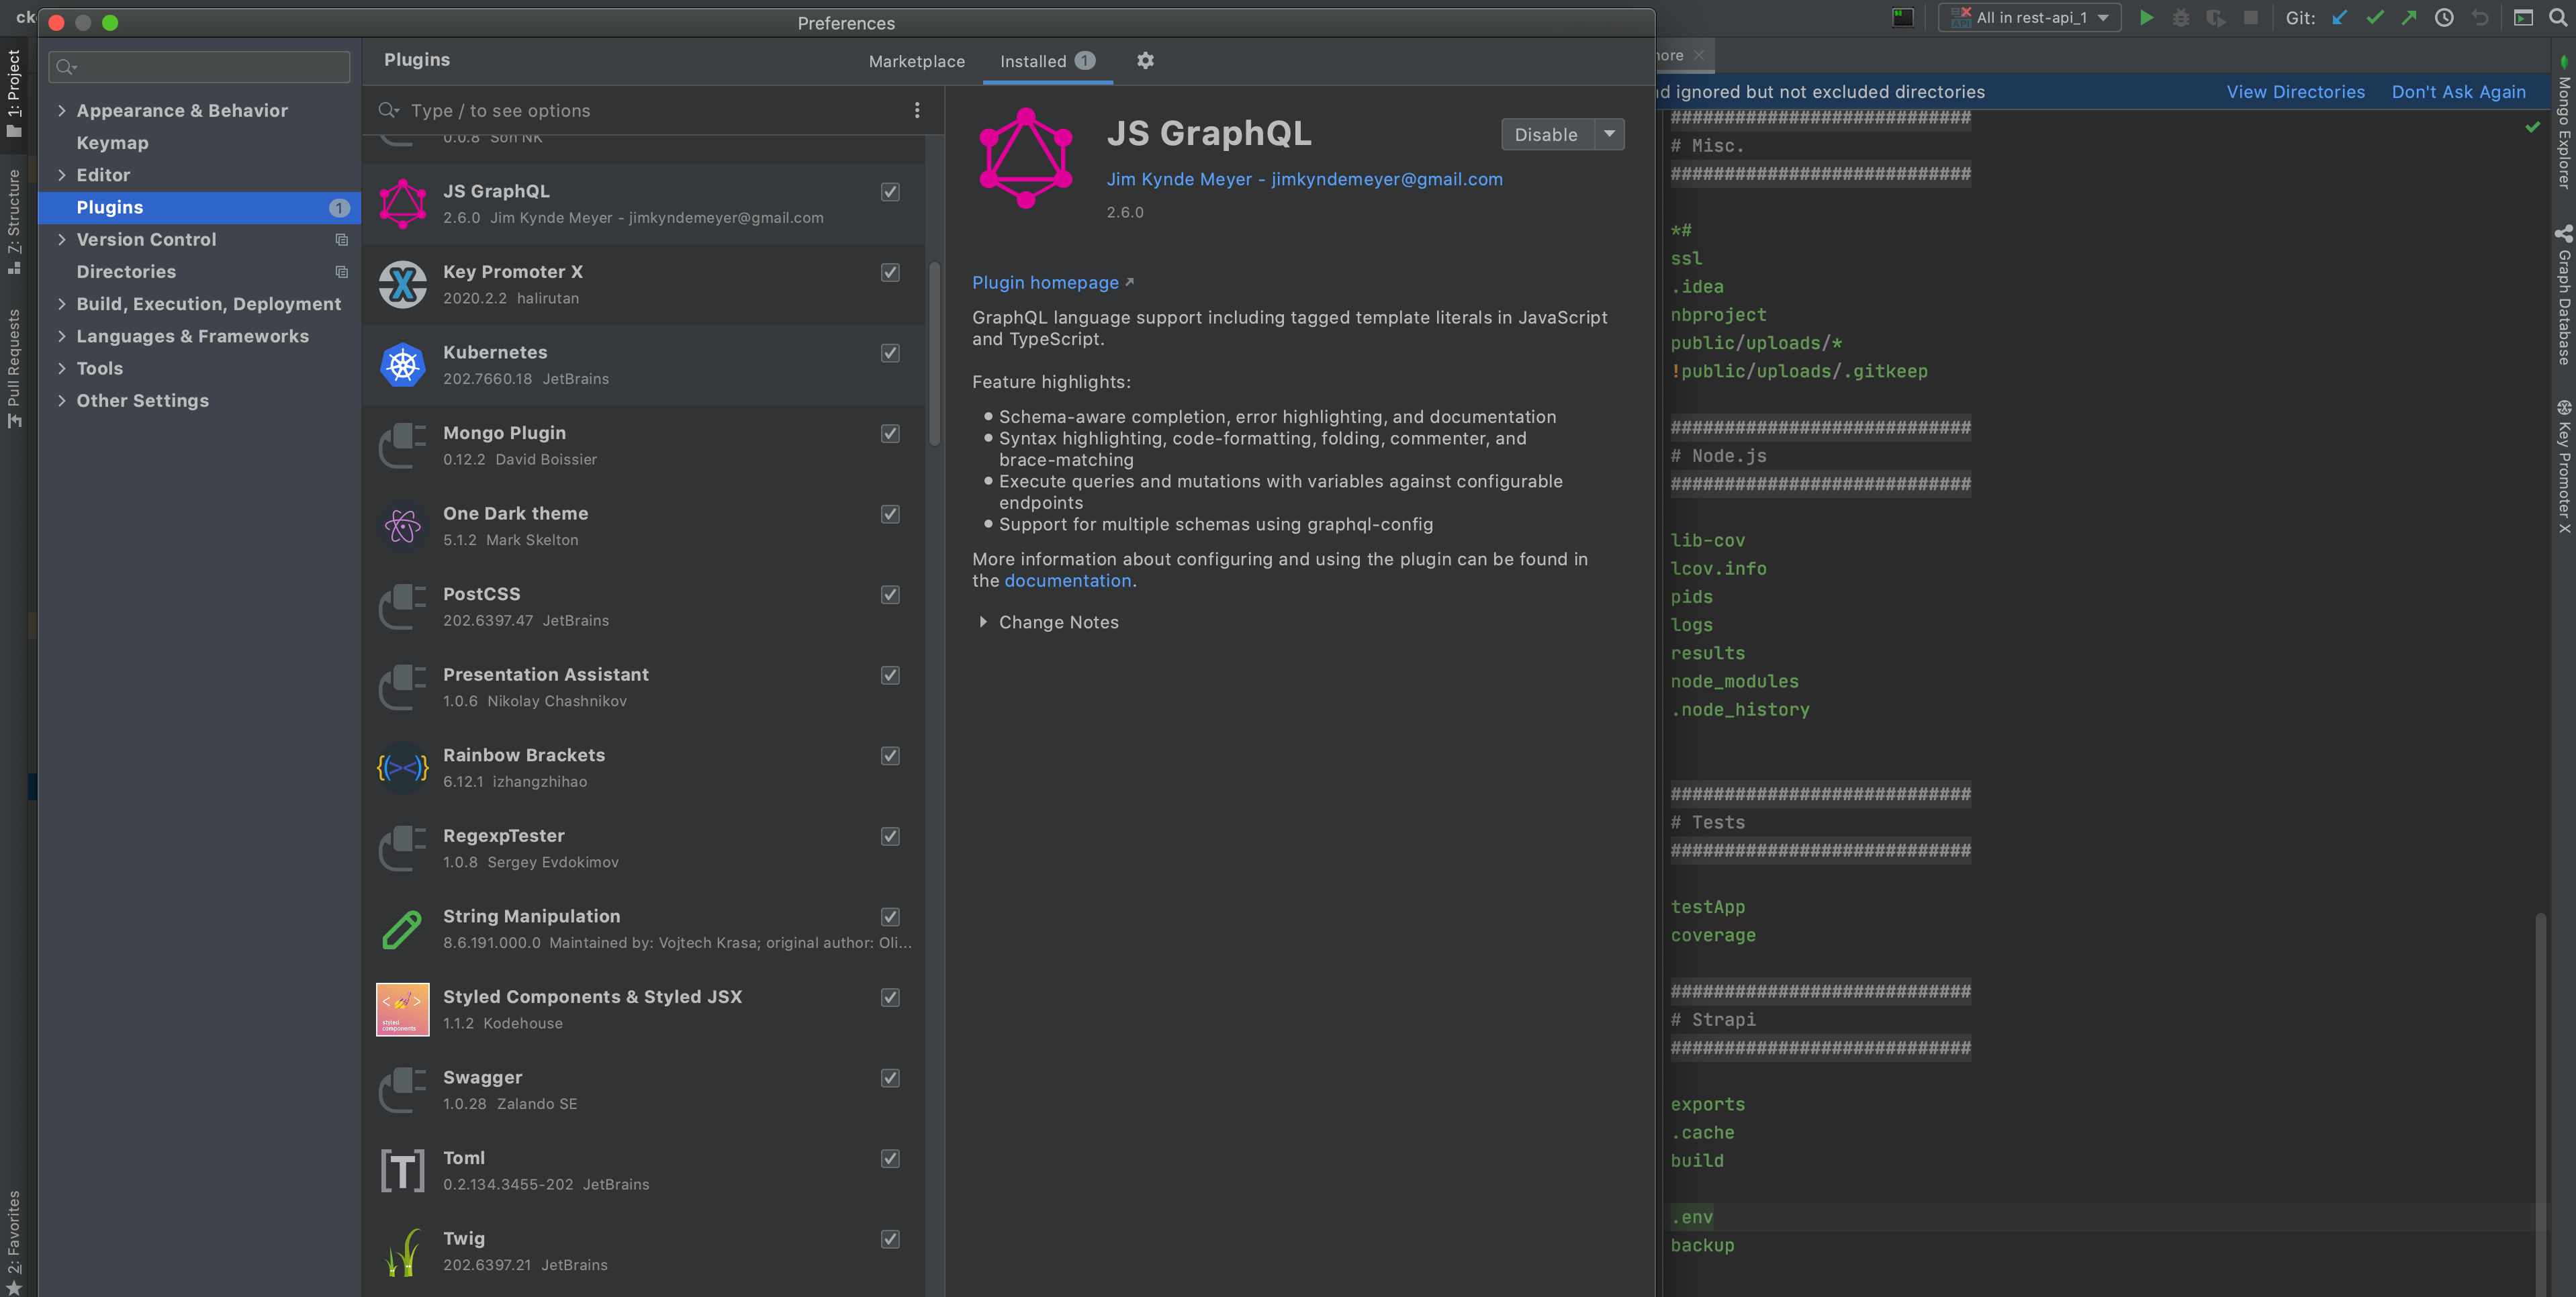Expand the Editor settings node

(x=62, y=175)
